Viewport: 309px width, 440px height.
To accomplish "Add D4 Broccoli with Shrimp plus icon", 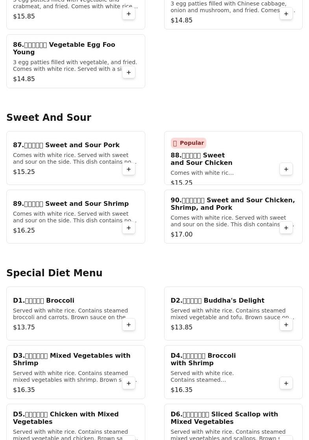I will coord(286,383).
